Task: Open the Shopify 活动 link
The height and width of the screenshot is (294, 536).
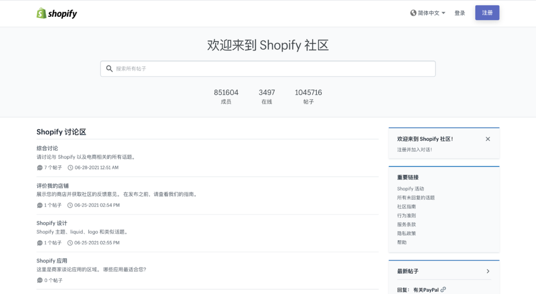Action: tap(410, 189)
